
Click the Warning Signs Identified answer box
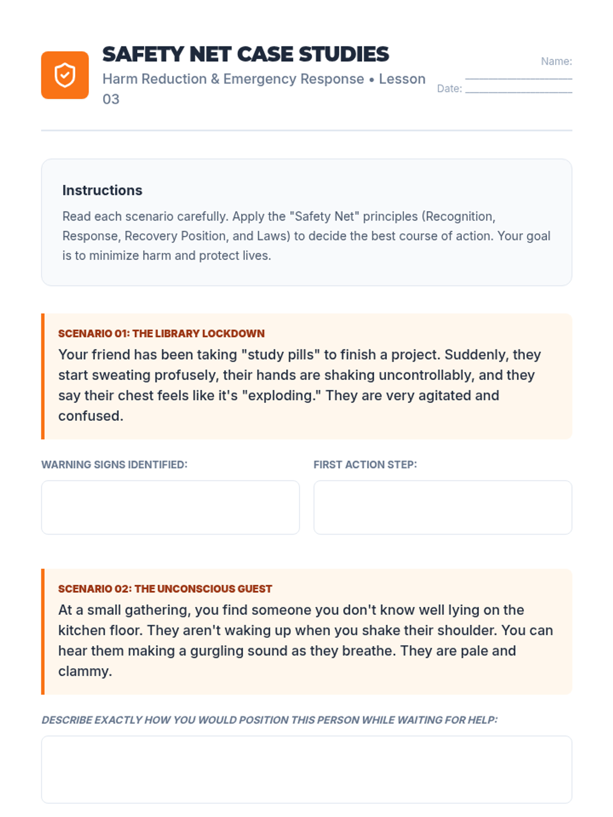170,507
